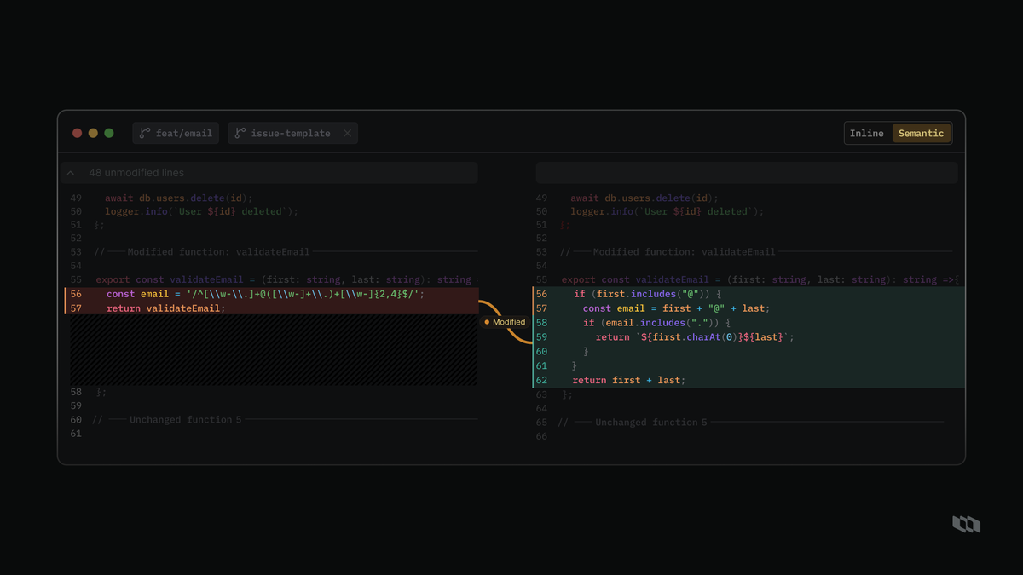The image size is (1023, 575).
Task: Select the Semantic diff view
Action: coord(921,134)
